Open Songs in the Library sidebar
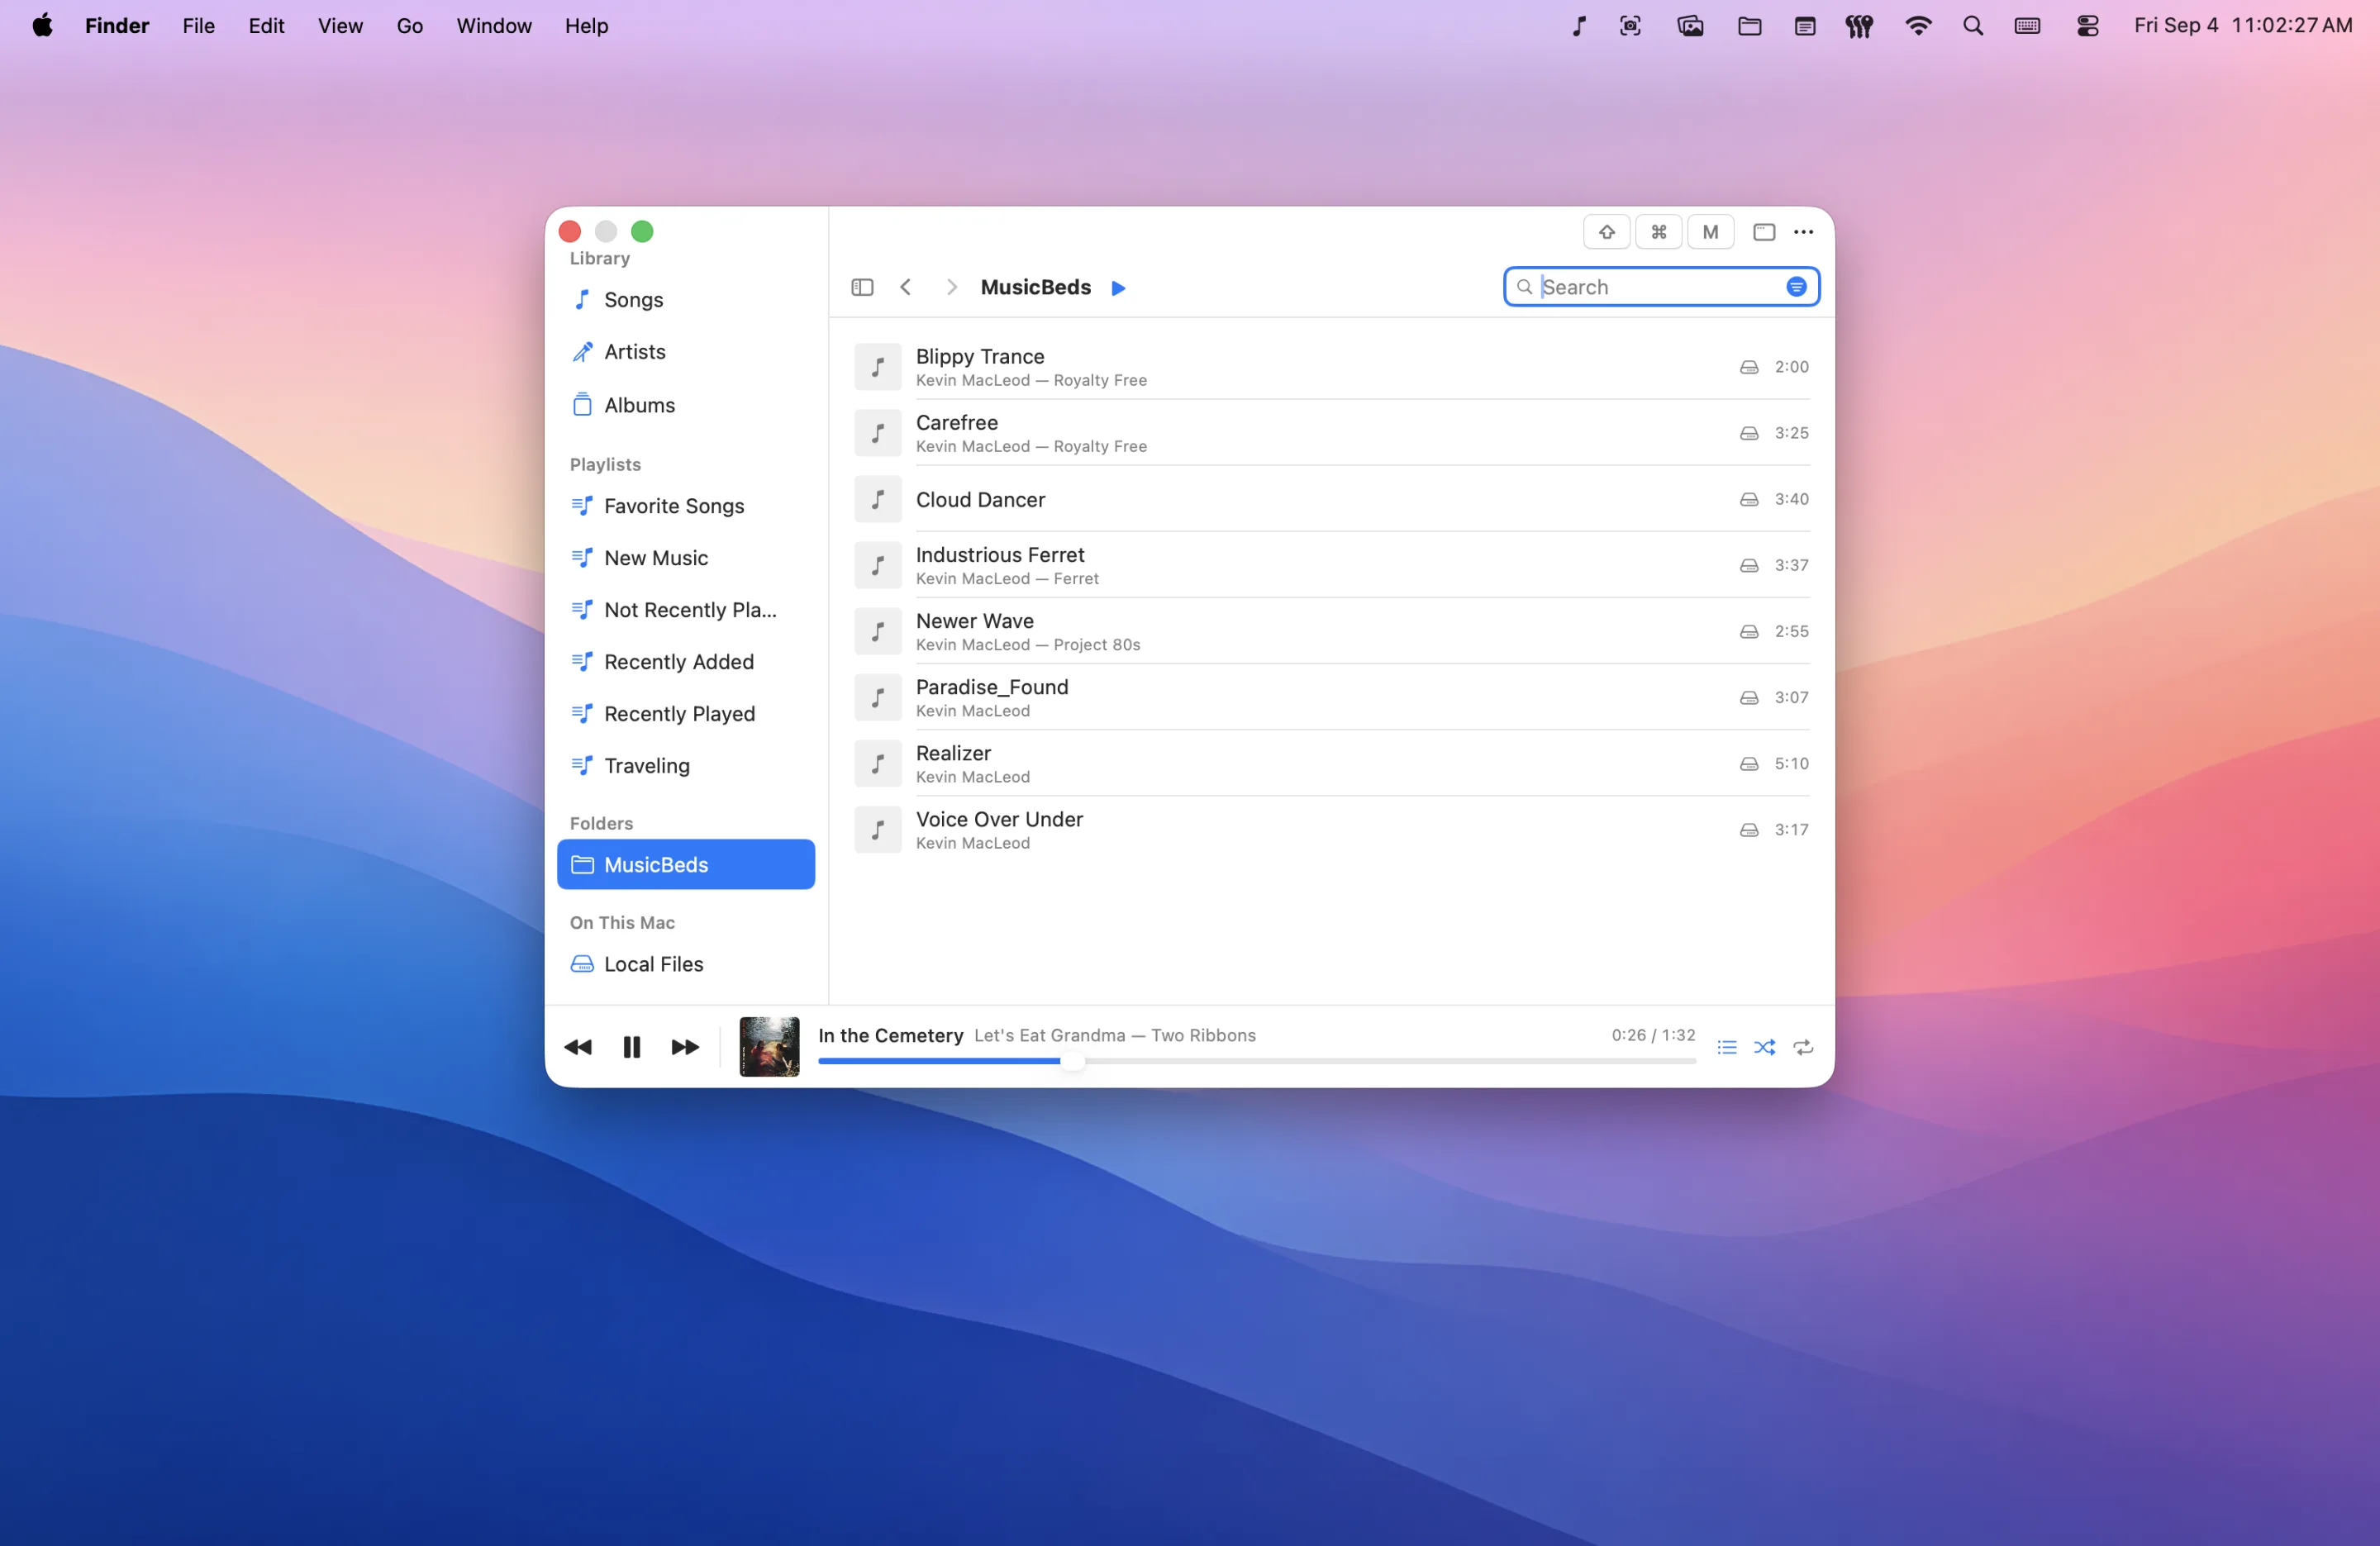This screenshot has height=1546, width=2380. click(685, 300)
